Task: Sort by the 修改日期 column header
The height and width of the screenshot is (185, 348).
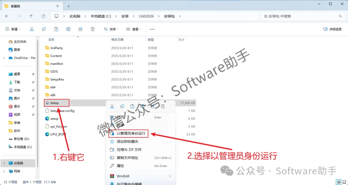Action: [117, 40]
